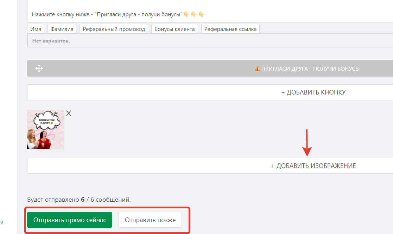Open the attached bonus image thumbnail
This screenshot has width=393, height=234.
tap(46, 129)
